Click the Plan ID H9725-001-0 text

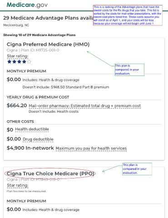pos(40,50)
